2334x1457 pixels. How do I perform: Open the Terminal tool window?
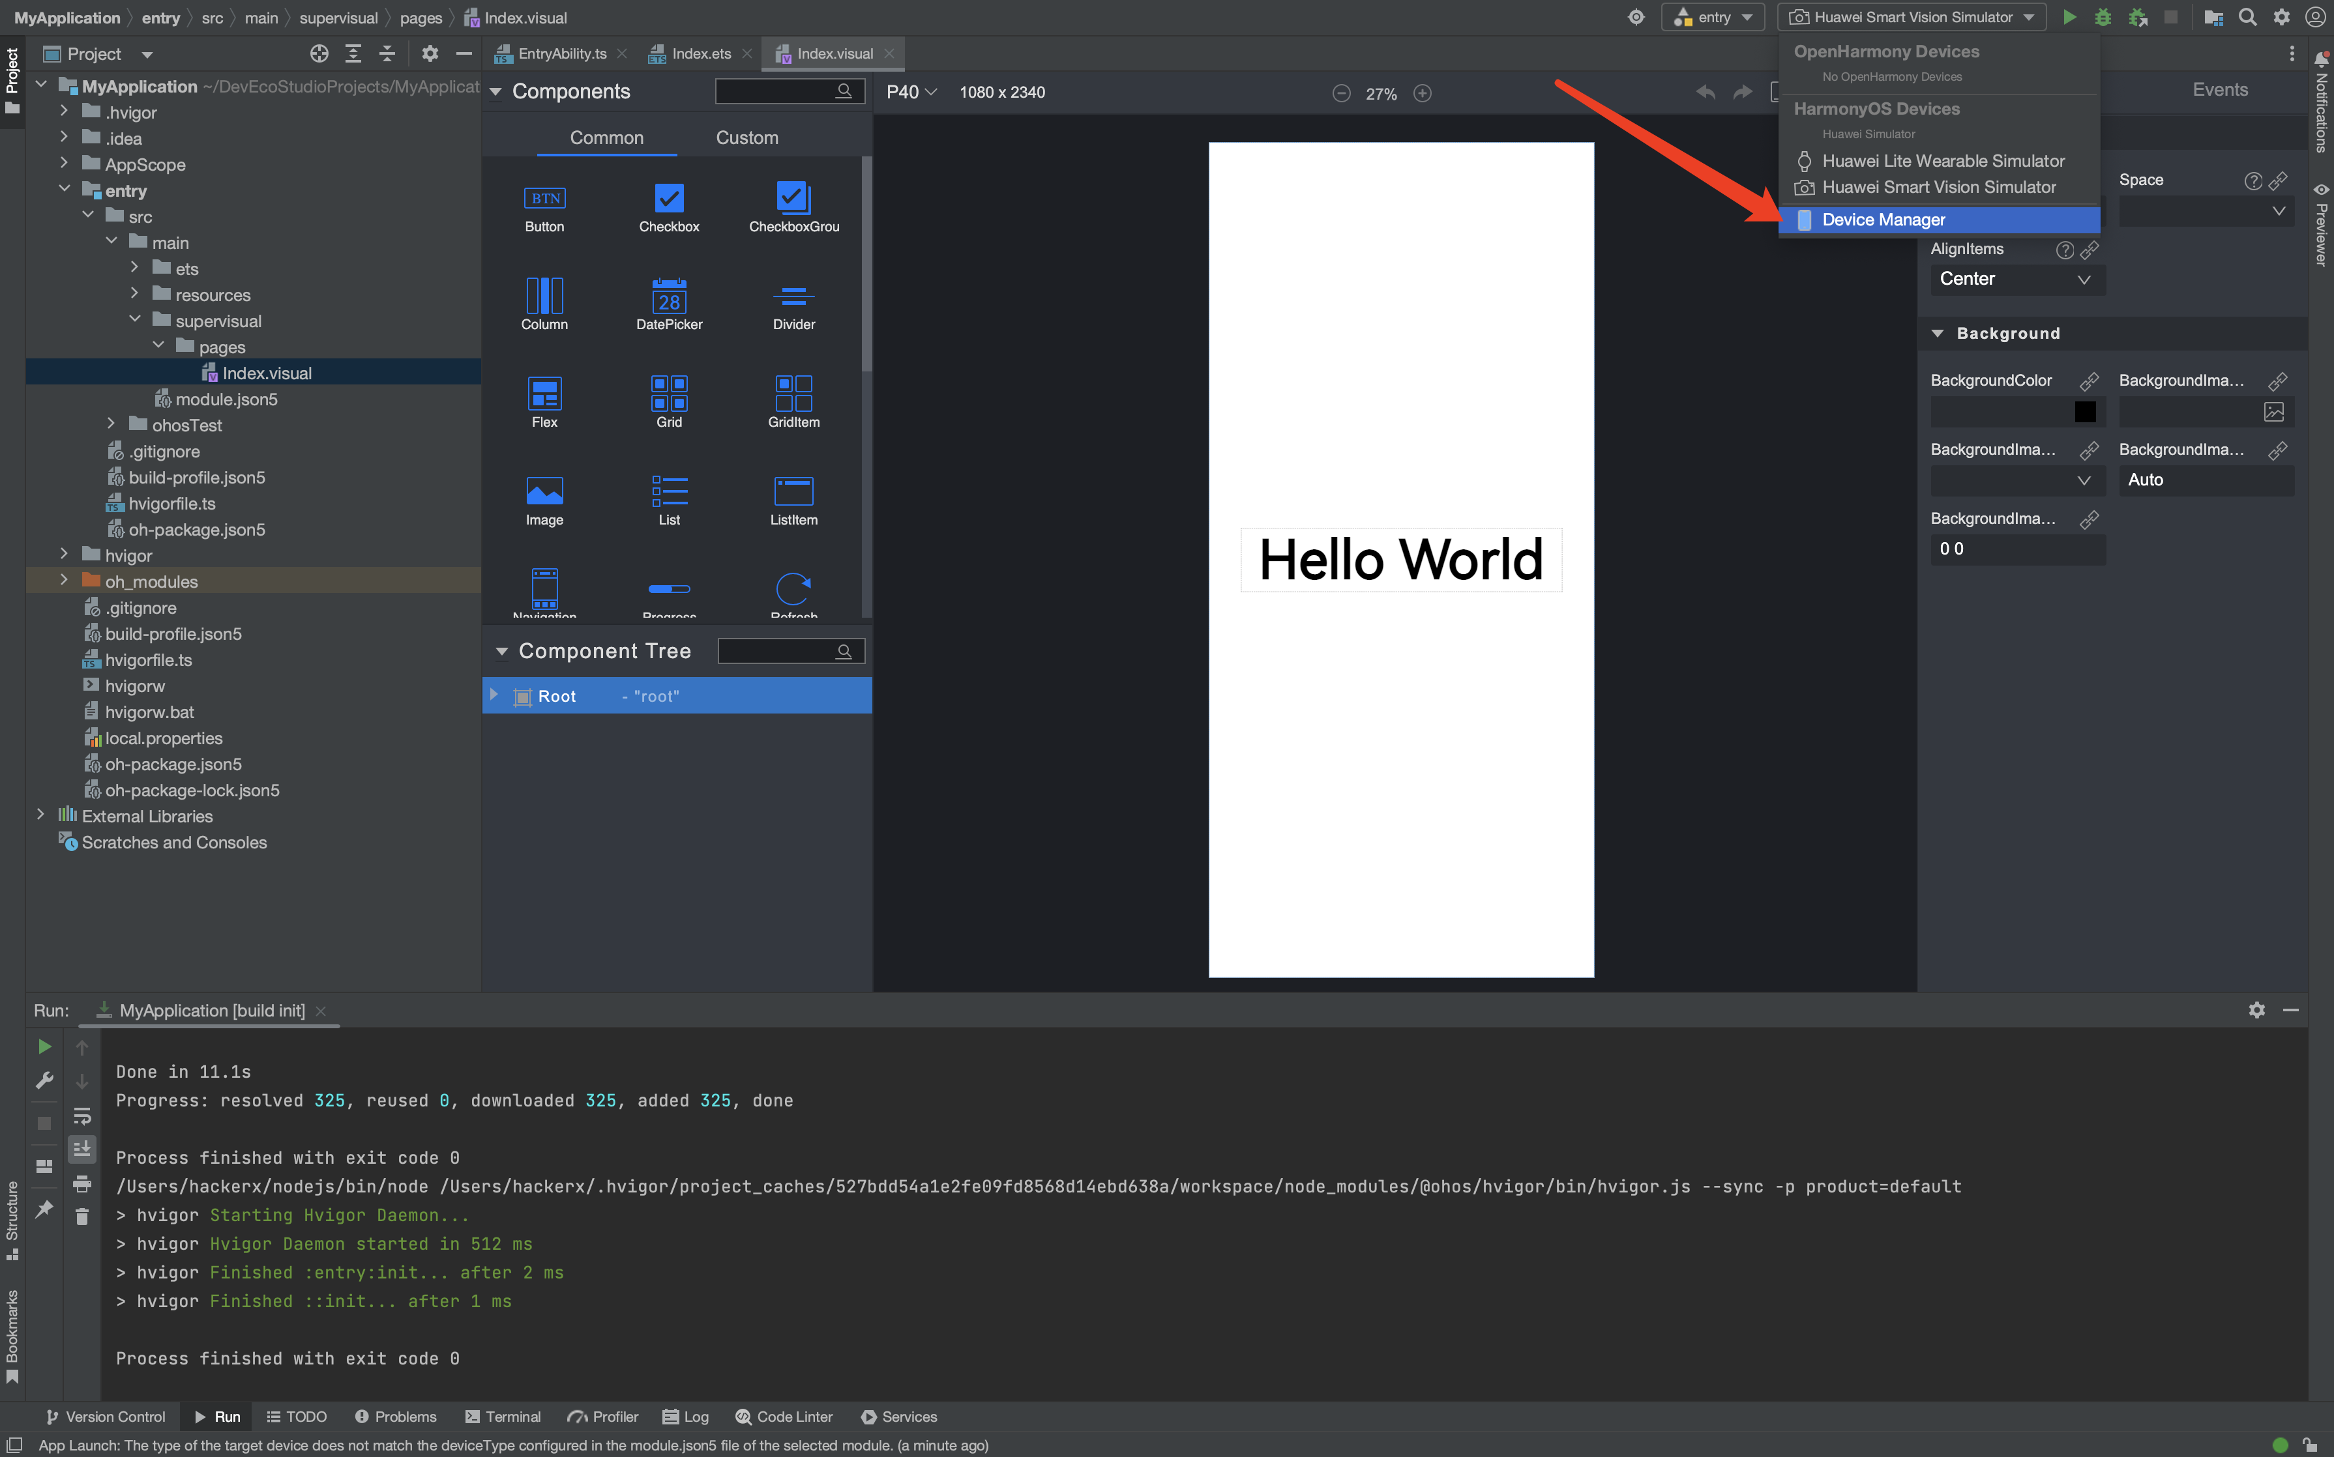503,1417
